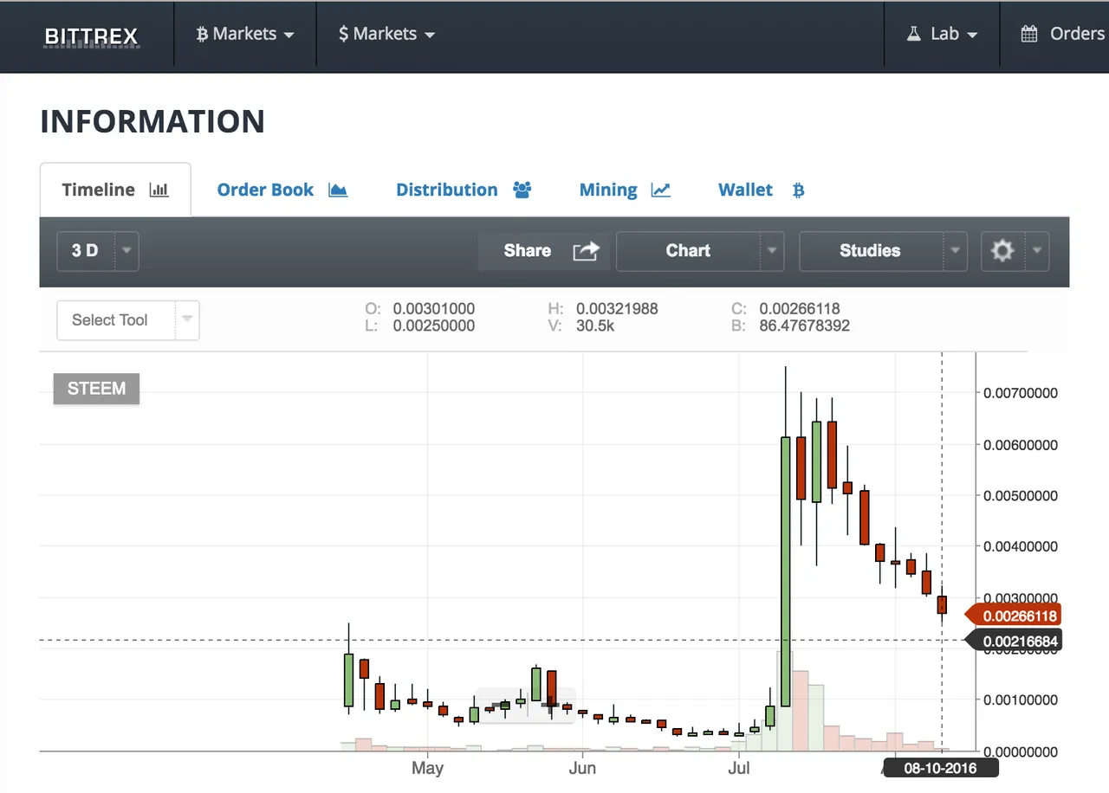Click the Mining line chart icon
The image size is (1109, 793).
[661, 190]
